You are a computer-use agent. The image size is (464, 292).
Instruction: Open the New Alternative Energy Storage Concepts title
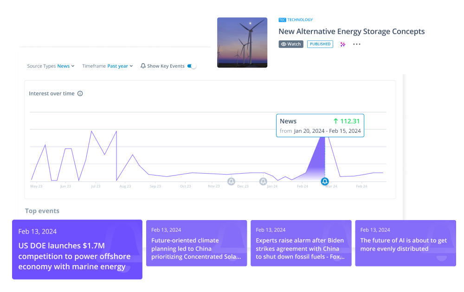351,32
